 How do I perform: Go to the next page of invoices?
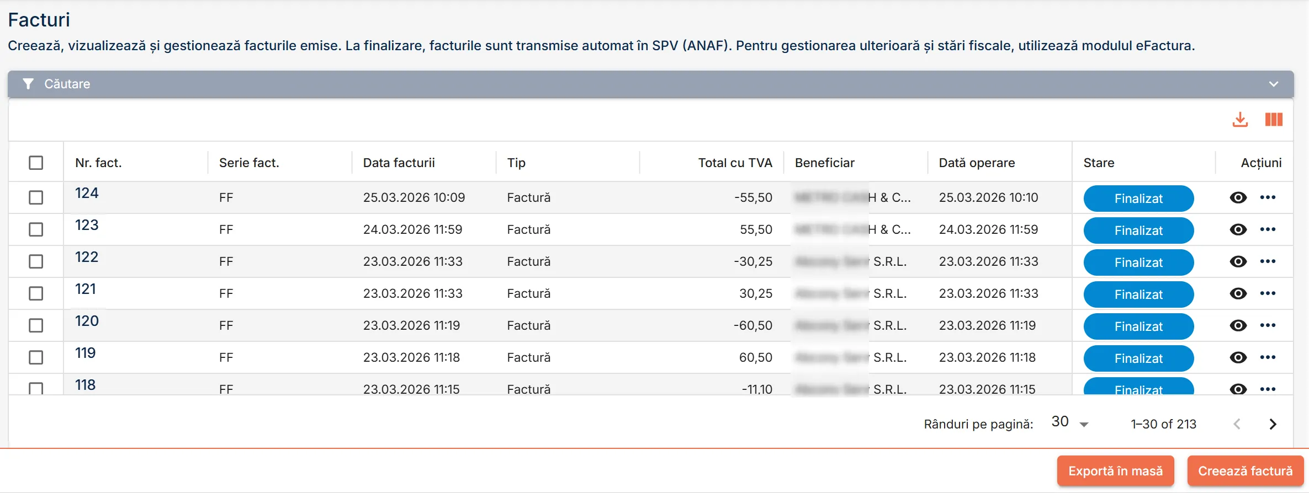point(1273,424)
